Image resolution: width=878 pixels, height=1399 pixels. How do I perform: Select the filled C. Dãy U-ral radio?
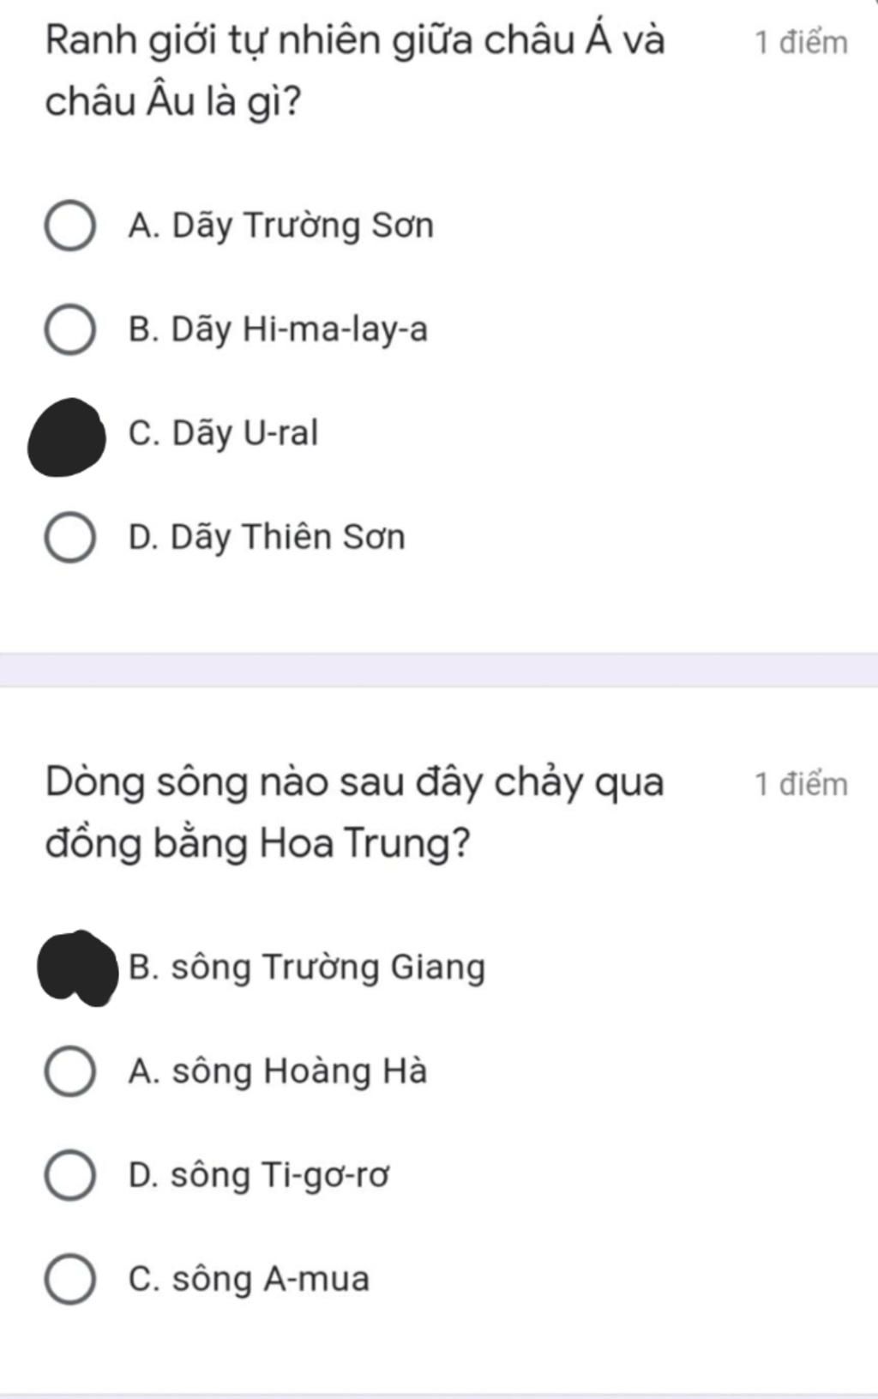tap(67, 437)
